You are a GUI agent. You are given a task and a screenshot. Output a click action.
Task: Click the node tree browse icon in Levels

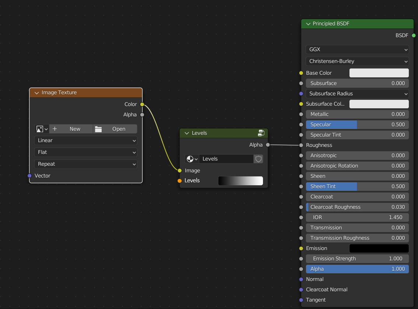point(192,159)
